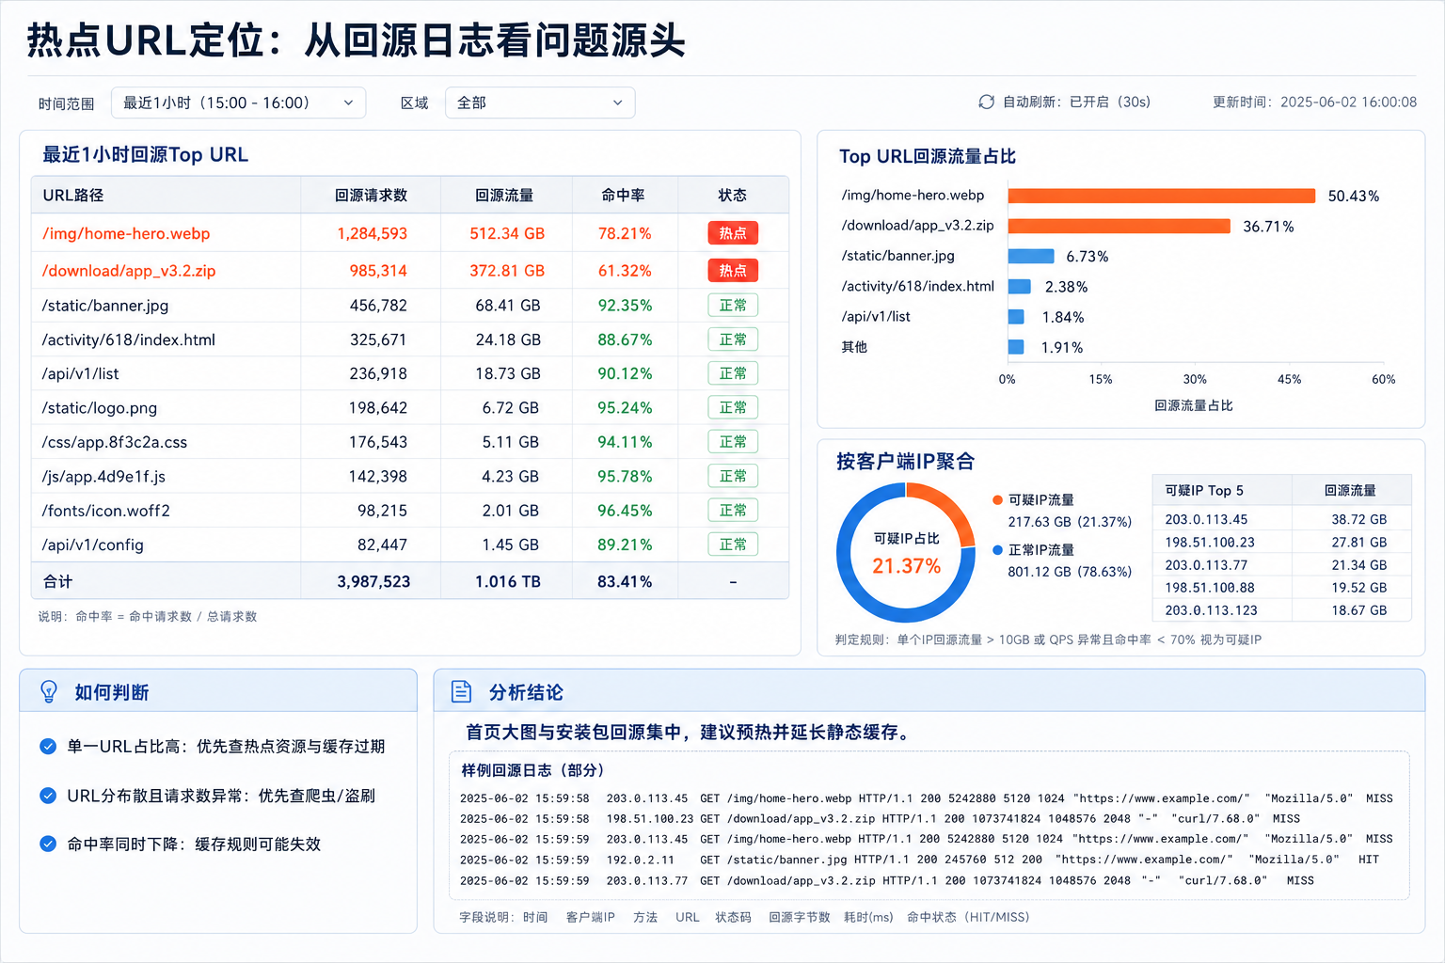This screenshot has height=963, width=1445.
Task: Click the checkmark icon for 单一URL占比高
Action: 48,746
